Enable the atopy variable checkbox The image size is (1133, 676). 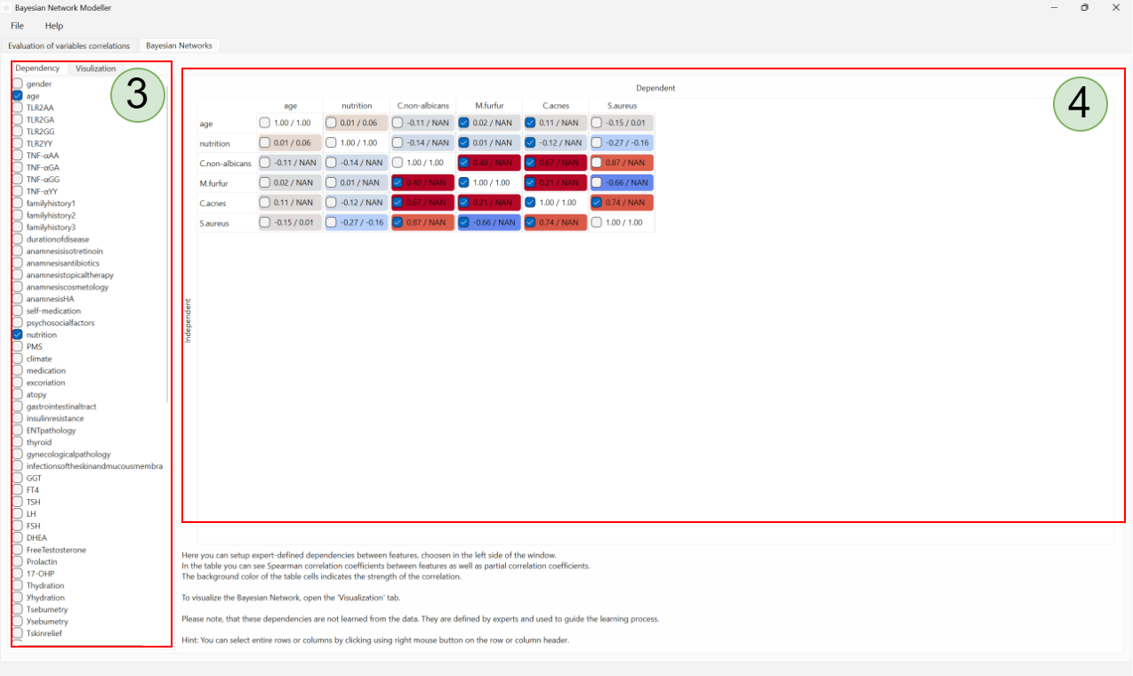pos(16,394)
